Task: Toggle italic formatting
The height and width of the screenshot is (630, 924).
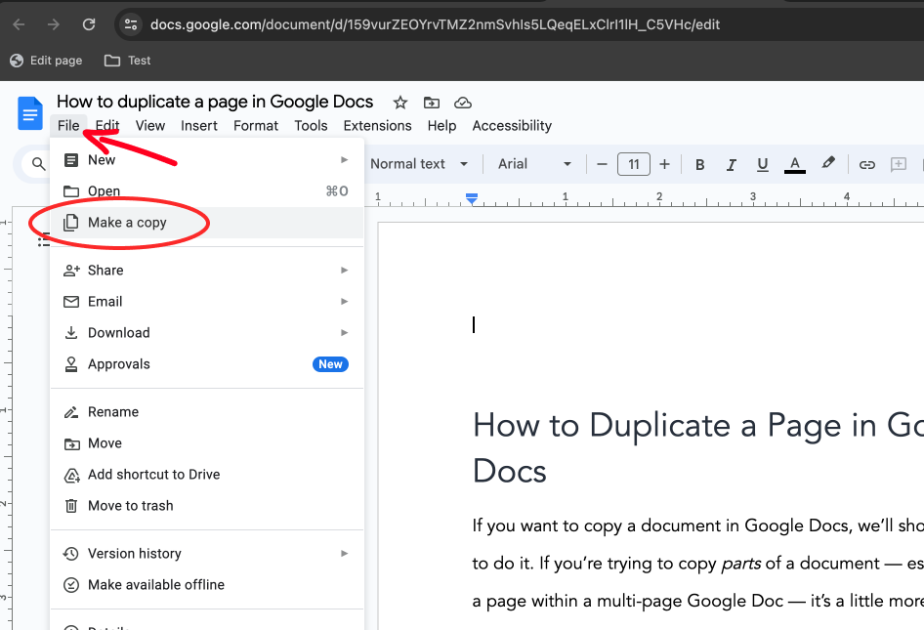Action: coord(732,164)
